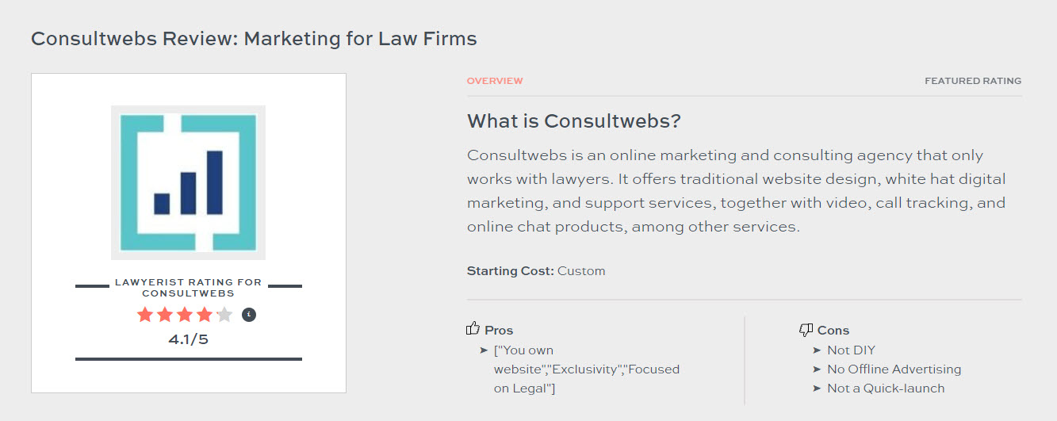Image resolution: width=1057 pixels, height=421 pixels.
Task: Click Lawyerist Rating for Consultwebs label
Action: [188, 287]
